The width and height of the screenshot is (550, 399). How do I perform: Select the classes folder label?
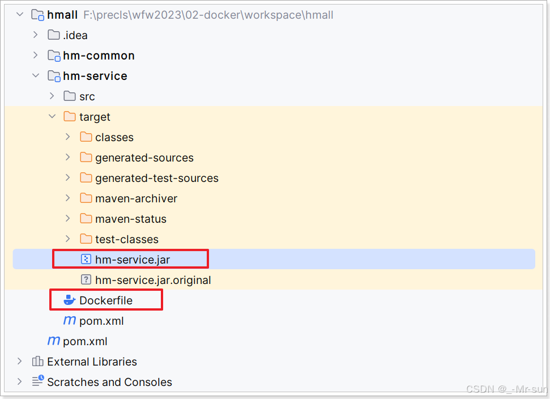[114, 137]
